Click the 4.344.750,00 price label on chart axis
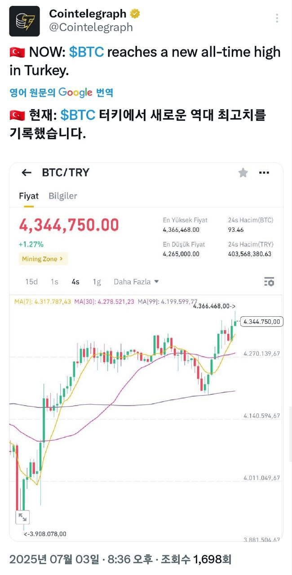 pos(262,321)
